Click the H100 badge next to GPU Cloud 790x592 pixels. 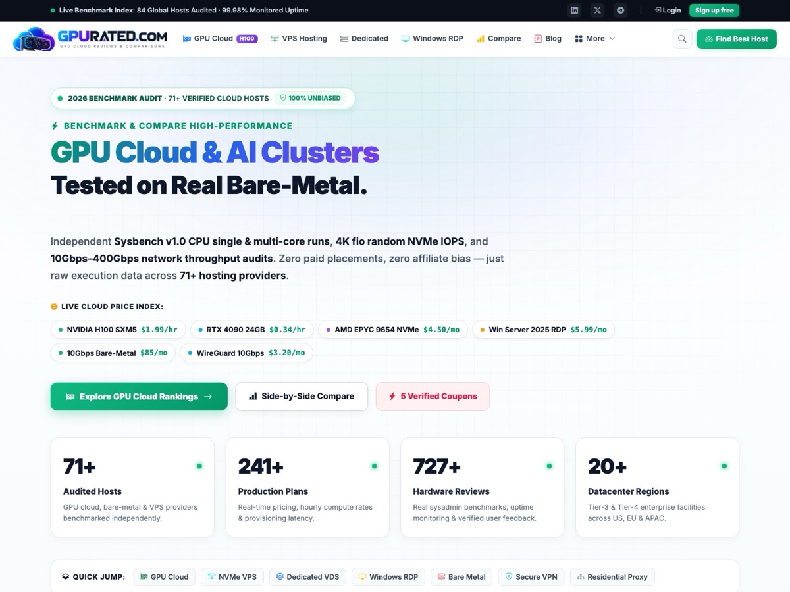point(247,39)
